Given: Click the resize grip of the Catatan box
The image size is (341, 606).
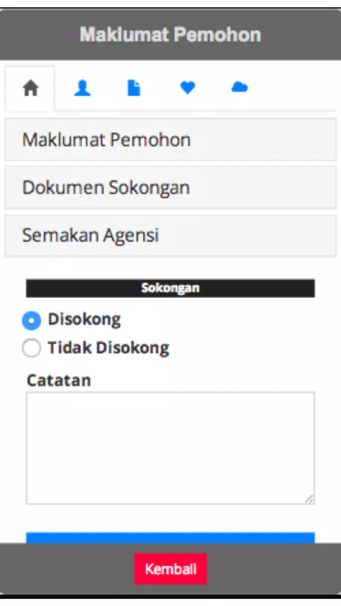Looking at the screenshot, I should tap(310, 499).
